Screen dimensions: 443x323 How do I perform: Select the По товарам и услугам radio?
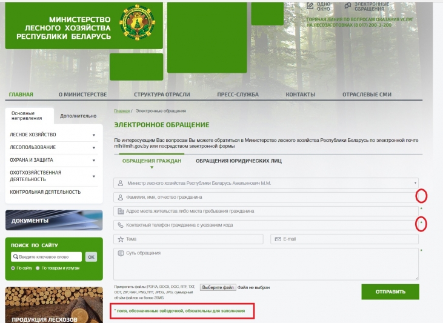[x=38, y=268]
